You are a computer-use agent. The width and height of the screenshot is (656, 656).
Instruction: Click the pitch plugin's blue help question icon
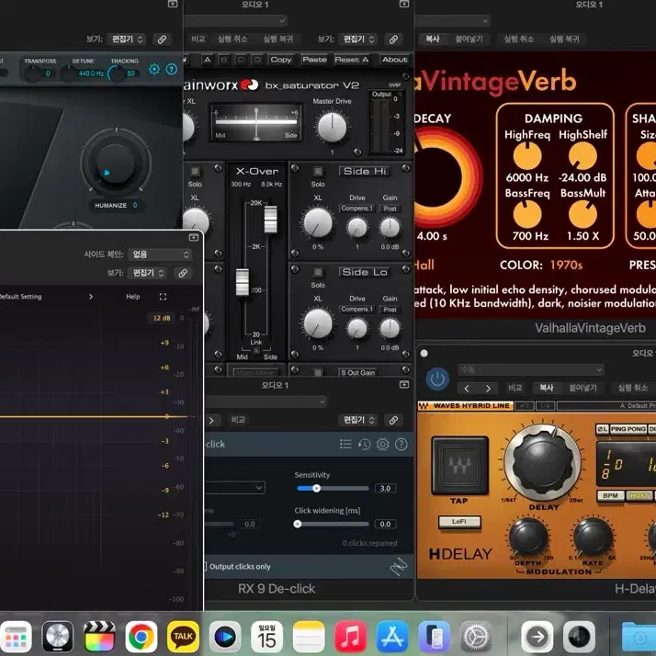pyautogui.click(x=172, y=69)
